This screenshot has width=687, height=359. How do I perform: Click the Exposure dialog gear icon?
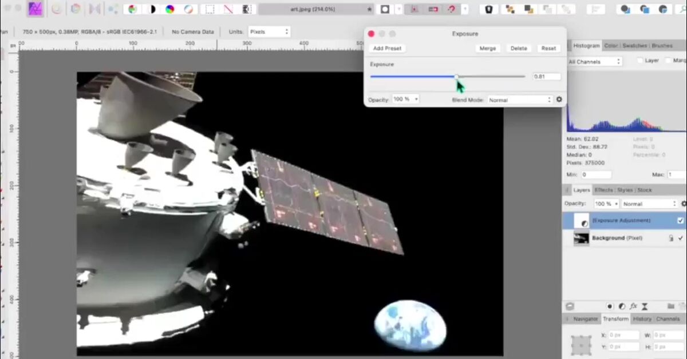(559, 99)
